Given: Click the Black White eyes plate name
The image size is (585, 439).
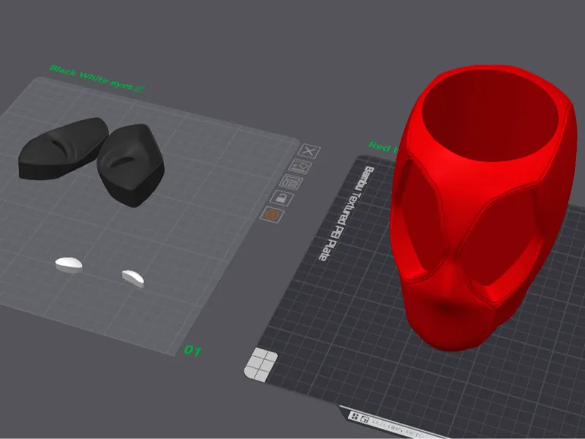Looking at the screenshot, I should coord(91,78).
